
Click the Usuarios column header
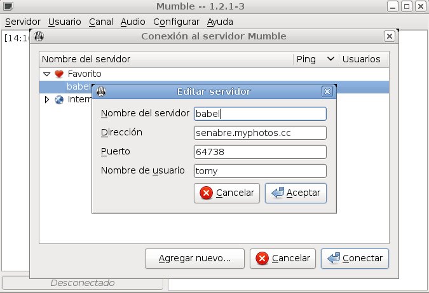click(x=364, y=59)
